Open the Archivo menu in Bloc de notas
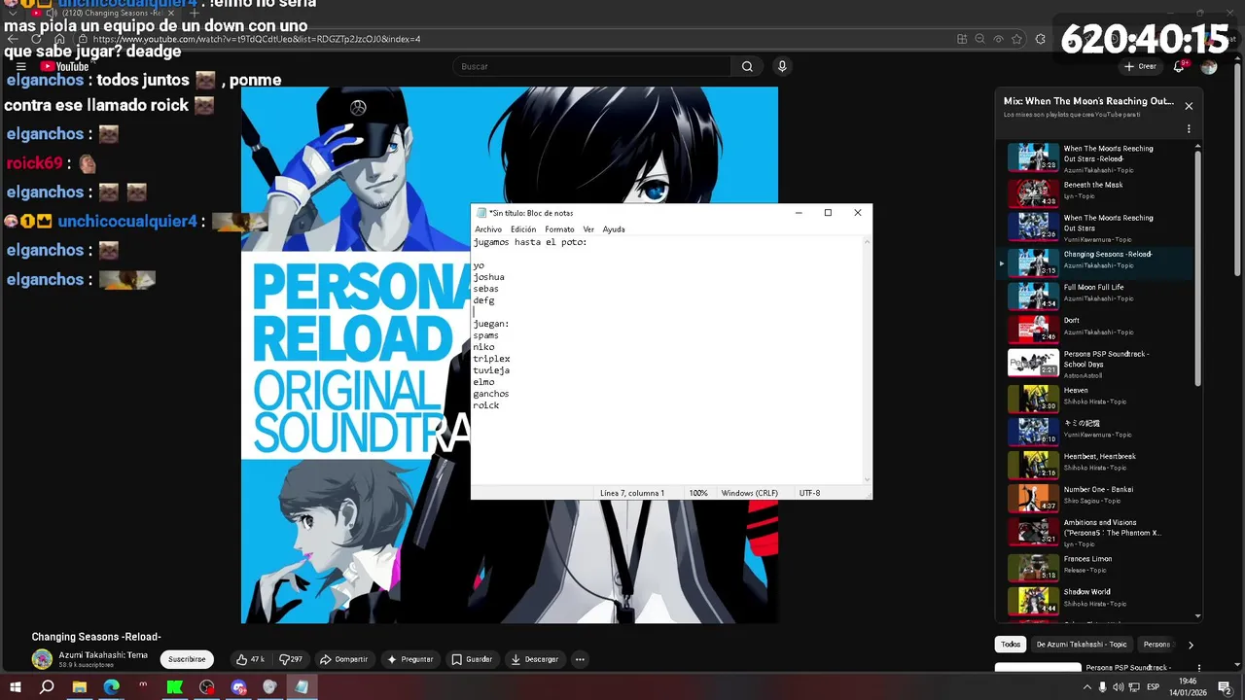The width and height of the screenshot is (1245, 700). pyautogui.click(x=488, y=229)
